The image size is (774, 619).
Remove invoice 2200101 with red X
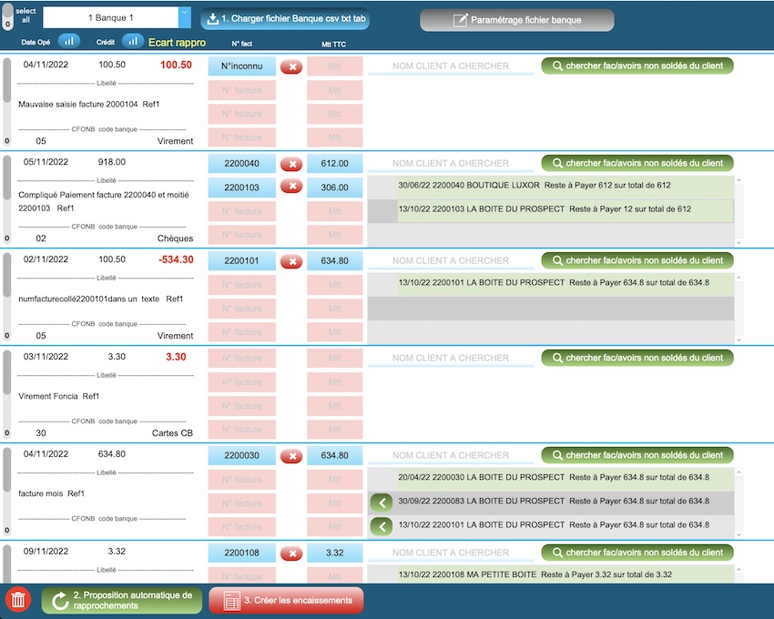coord(291,261)
